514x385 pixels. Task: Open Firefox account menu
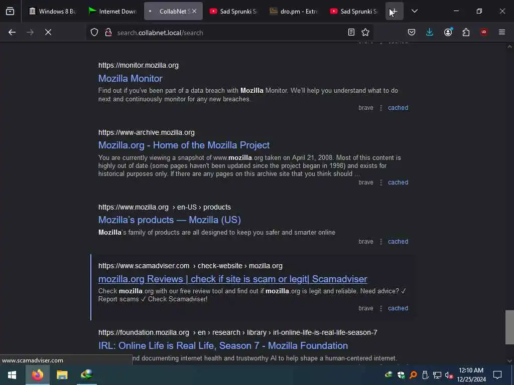click(448, 32)
